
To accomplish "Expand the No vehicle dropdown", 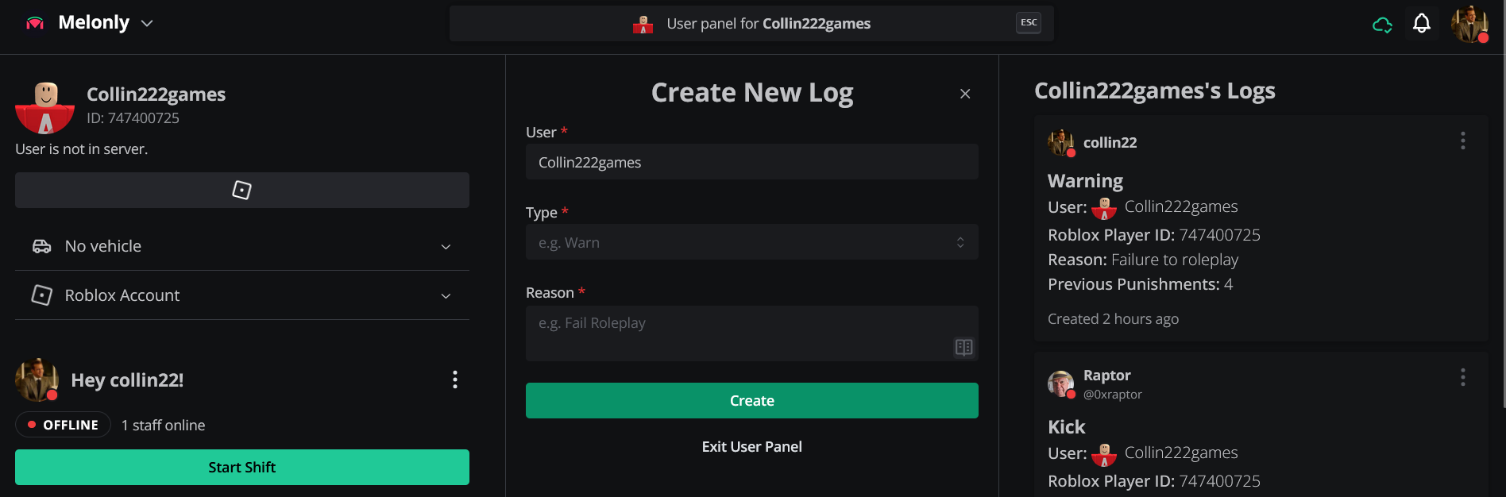I will coord(446,247).
